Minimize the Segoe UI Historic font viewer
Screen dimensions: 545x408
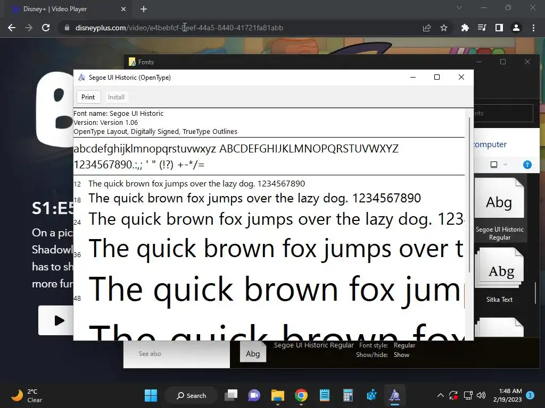coord(413,78)
